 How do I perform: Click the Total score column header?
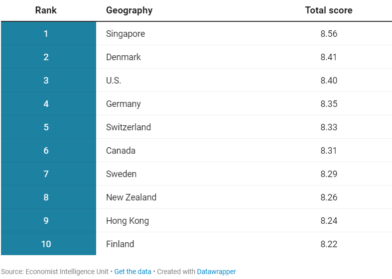coord(329,10)
